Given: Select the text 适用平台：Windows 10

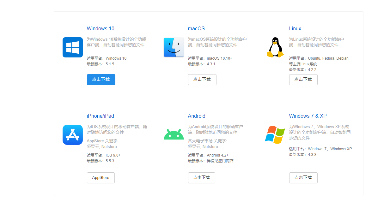Looking at the screenshot, I should [107, 58].
